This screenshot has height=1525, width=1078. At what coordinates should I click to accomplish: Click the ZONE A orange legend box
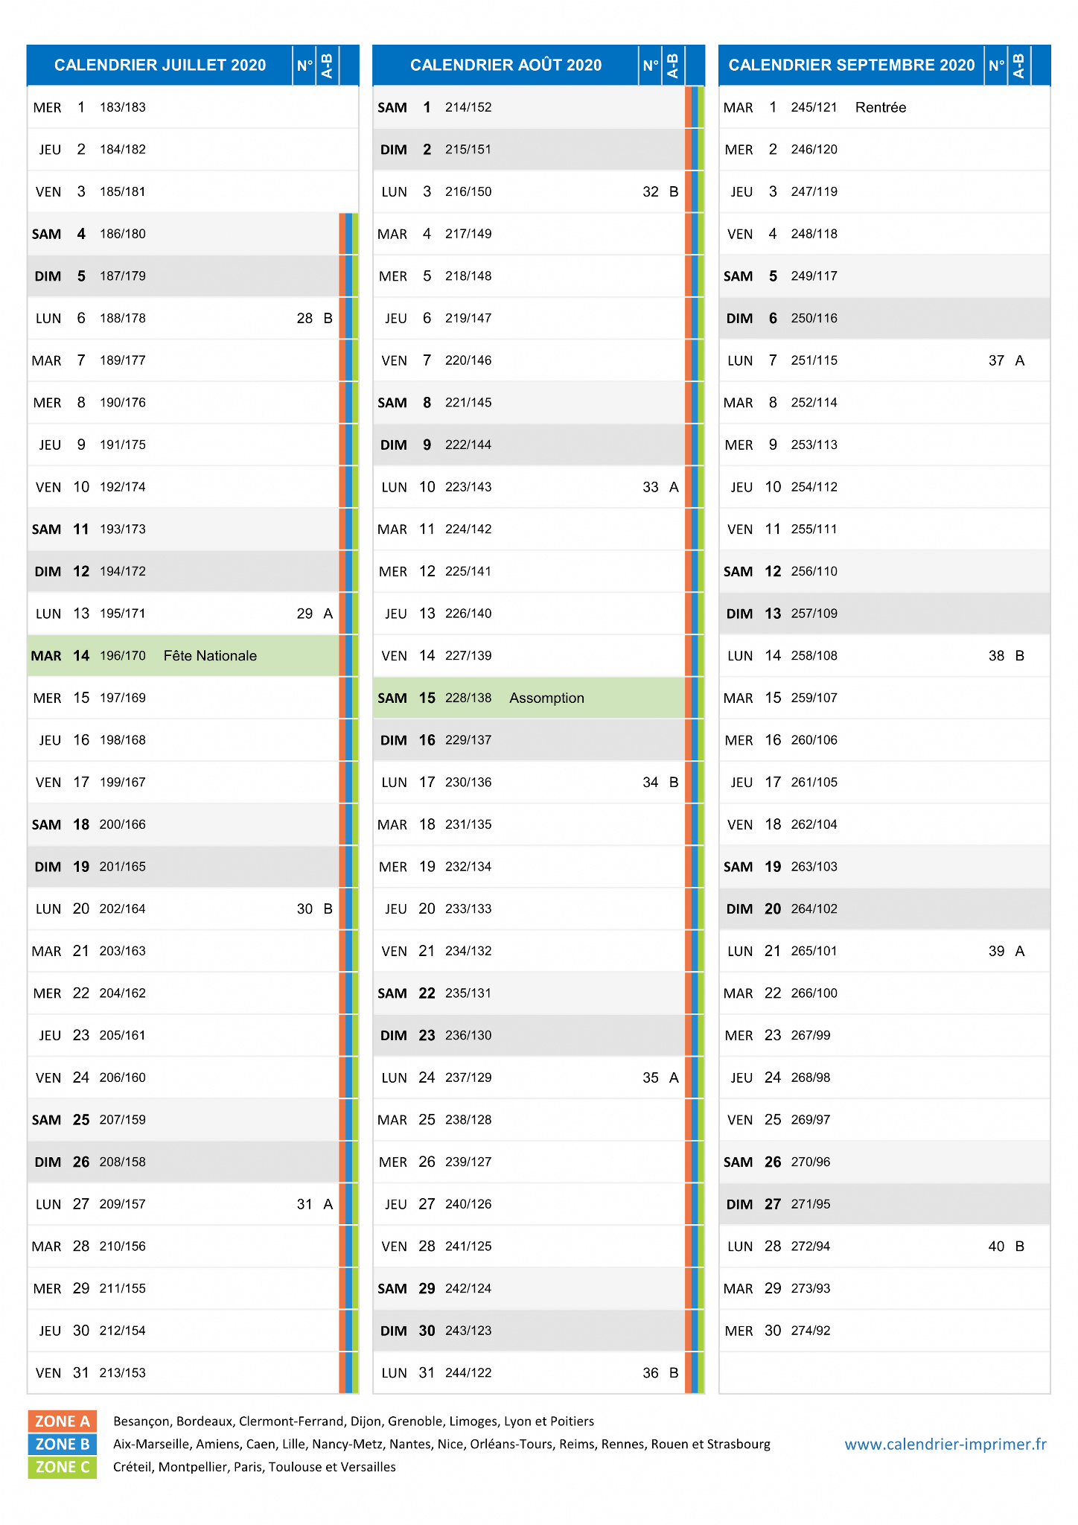63,1421
